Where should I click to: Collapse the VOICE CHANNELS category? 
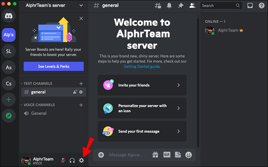coord(38,105)
